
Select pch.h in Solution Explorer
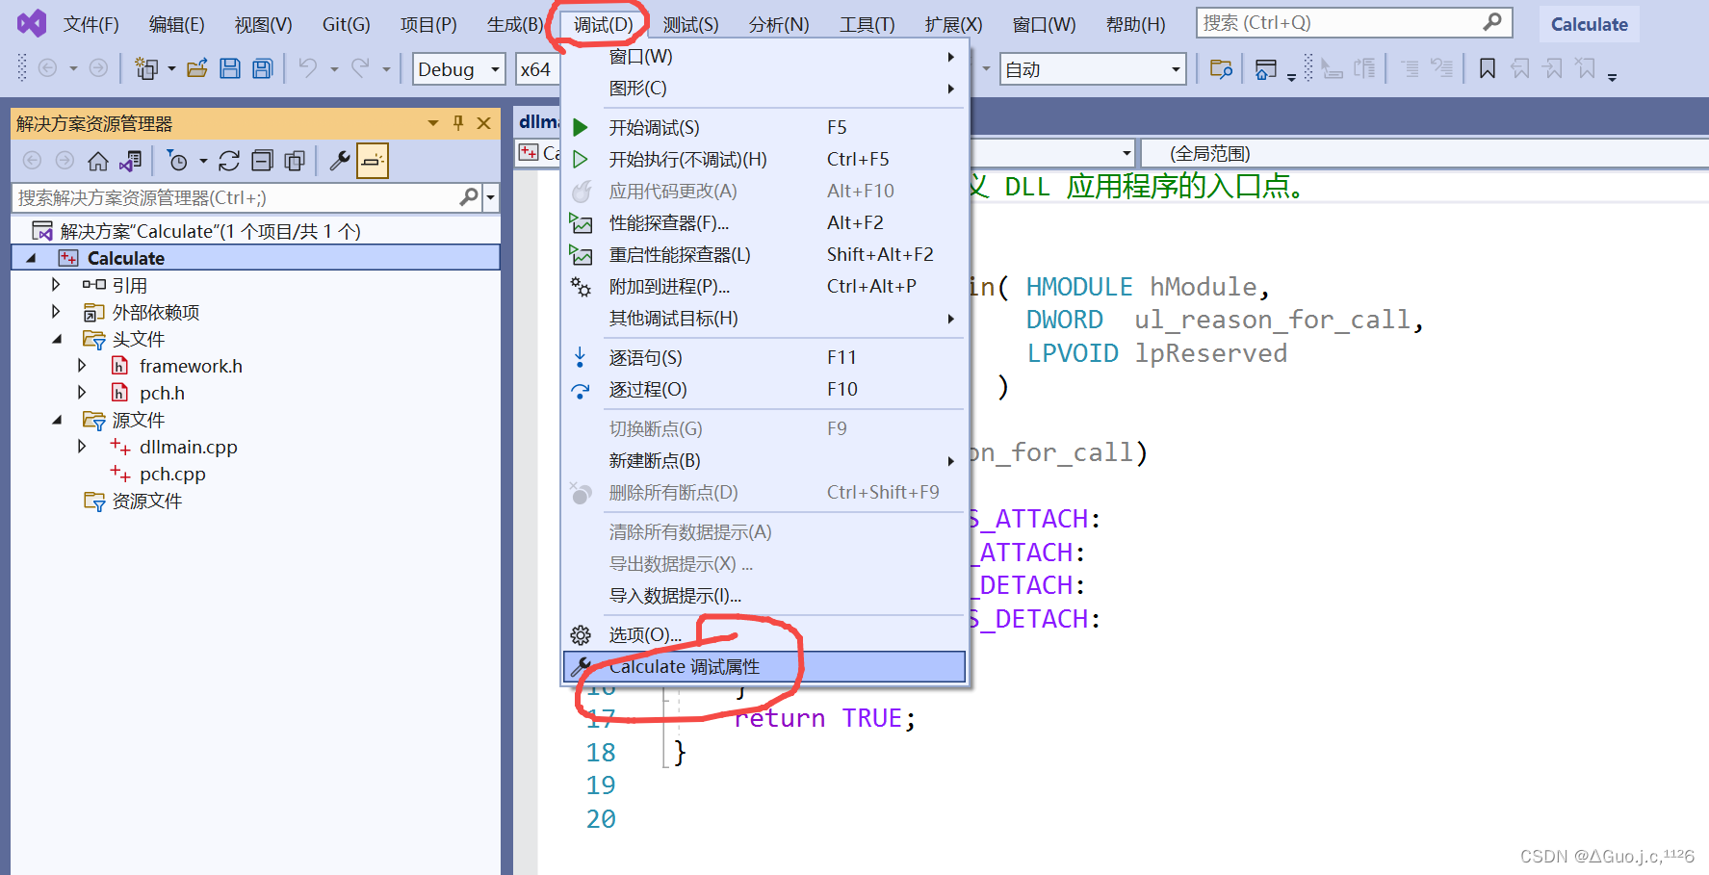[162, 393]
